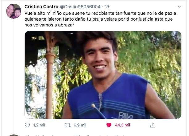Open the next reply's avatar below

14,135
